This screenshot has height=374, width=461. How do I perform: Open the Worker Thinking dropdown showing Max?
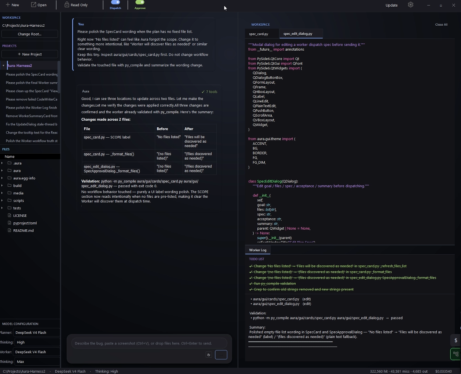pyautogui.click(x=36, y=362)
